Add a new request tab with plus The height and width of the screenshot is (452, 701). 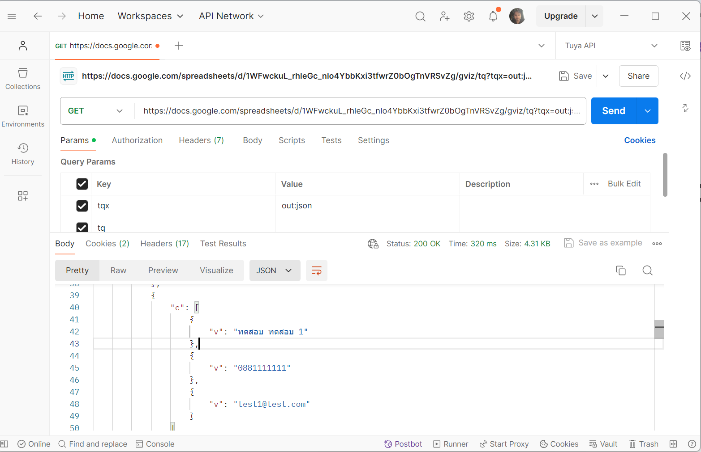pyautogui.click(x=179, y=46)
